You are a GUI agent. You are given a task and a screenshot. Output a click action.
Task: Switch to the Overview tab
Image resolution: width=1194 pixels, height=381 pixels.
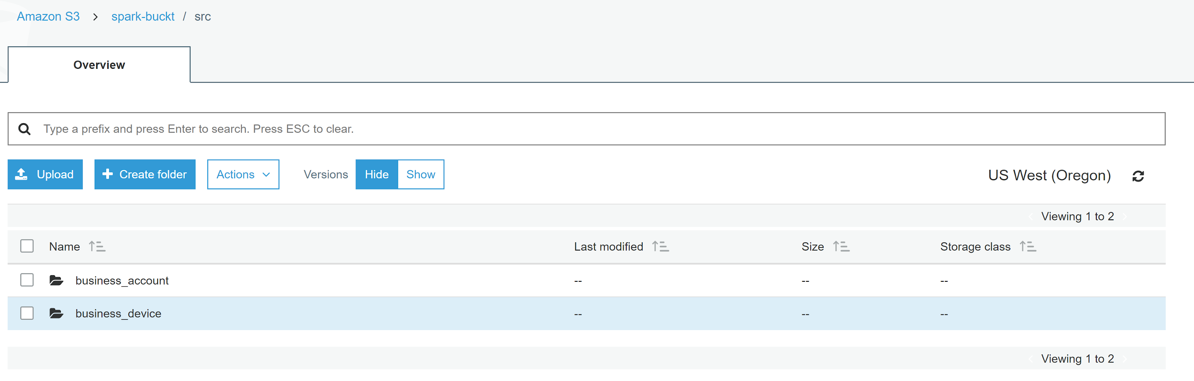[99, 65]
